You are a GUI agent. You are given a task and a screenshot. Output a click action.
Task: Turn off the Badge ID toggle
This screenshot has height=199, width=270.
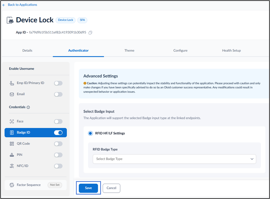tap(58, 133)
